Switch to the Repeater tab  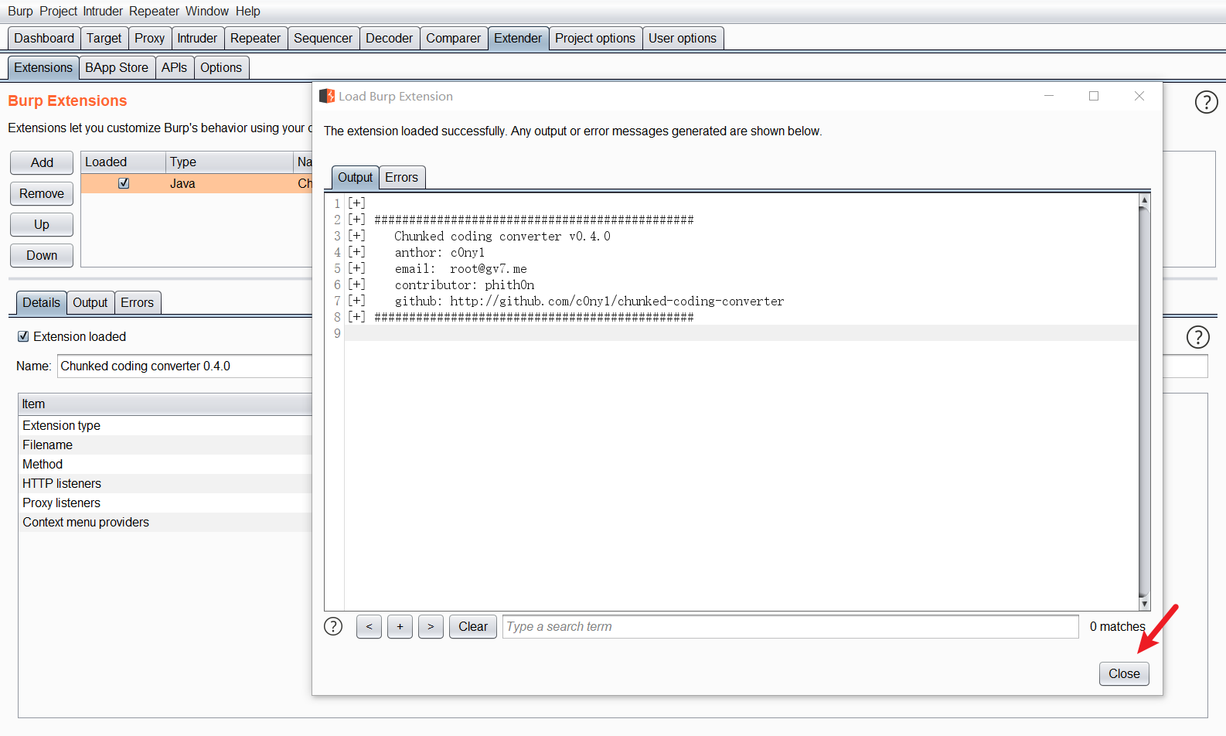[255, 38]
